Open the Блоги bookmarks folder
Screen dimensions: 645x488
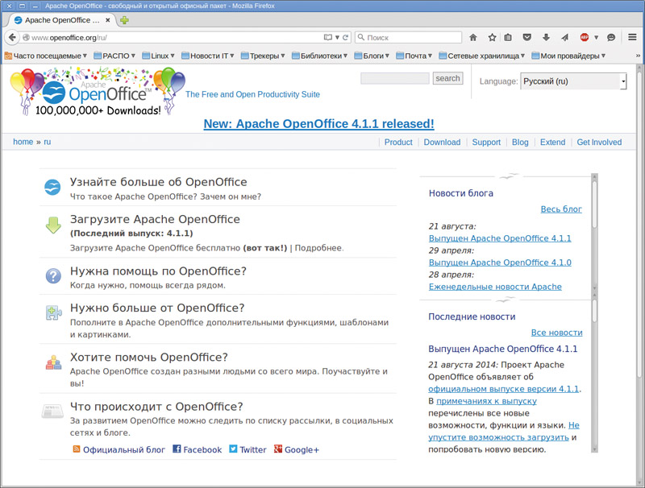372,56
